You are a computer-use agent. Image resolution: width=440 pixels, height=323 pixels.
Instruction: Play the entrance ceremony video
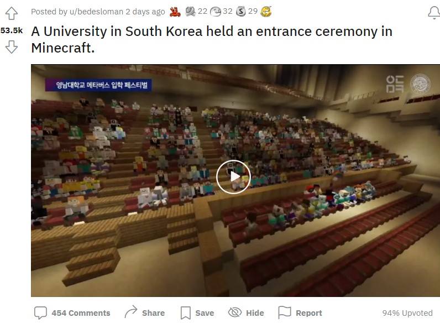pos(233,176)
